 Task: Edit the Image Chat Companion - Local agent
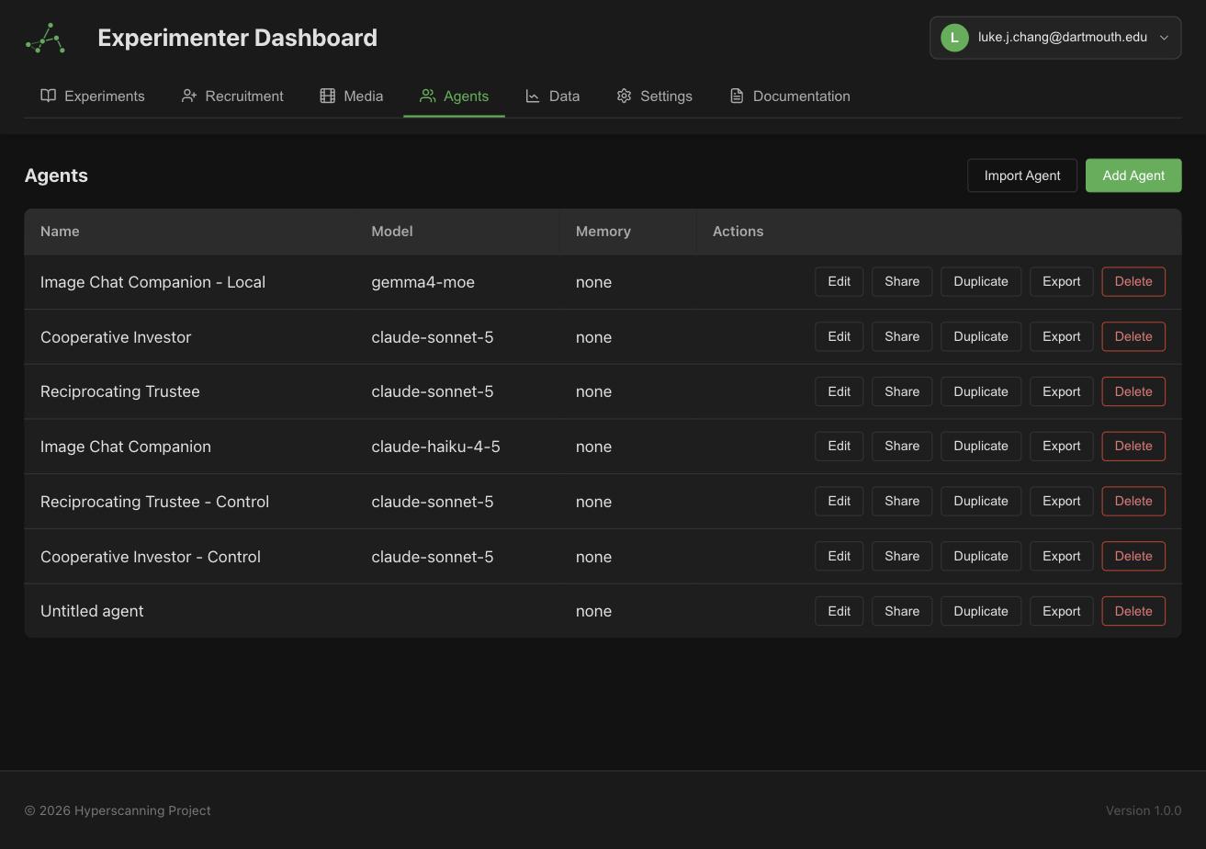click(839, 282)
